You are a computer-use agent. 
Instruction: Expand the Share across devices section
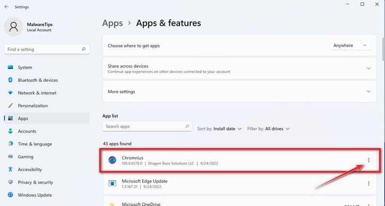pyautogui.click(x=369, y=68)
